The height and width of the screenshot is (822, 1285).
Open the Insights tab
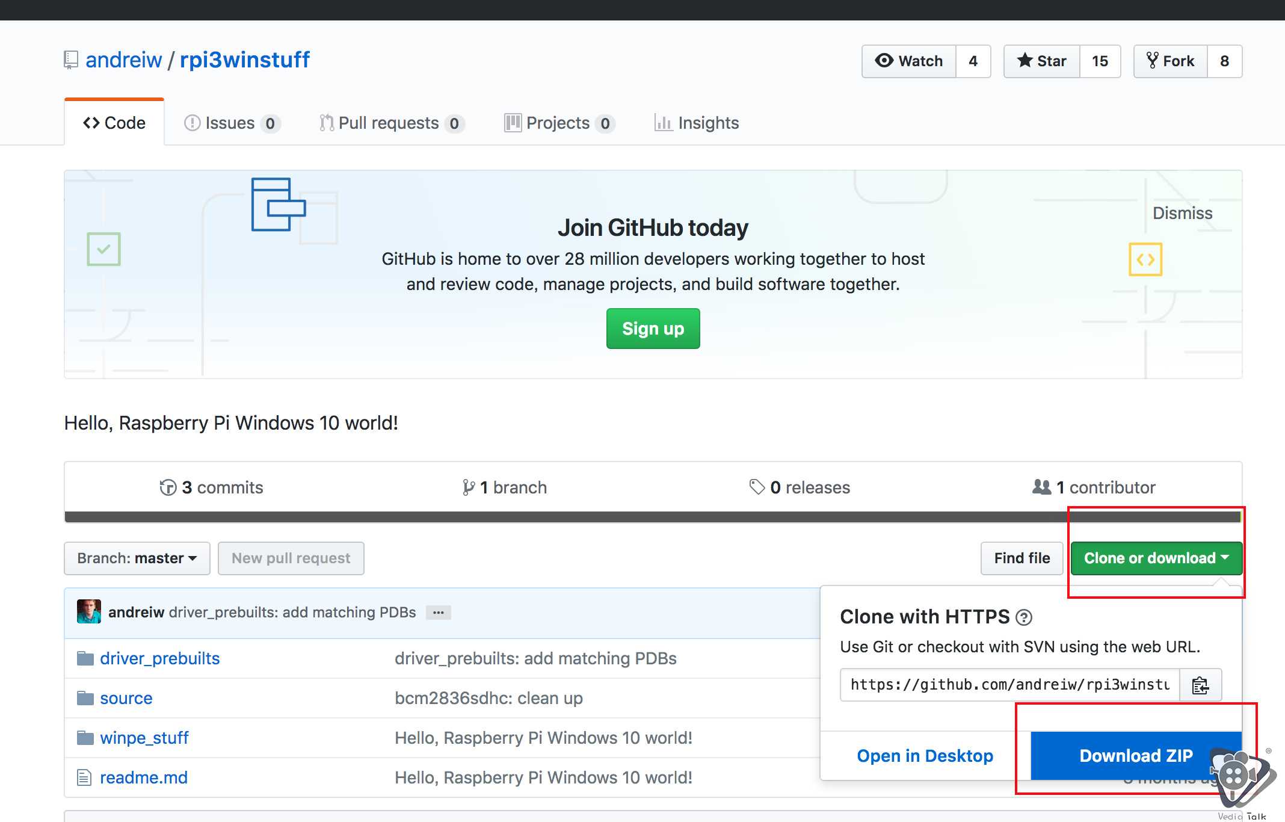[697, 123]
